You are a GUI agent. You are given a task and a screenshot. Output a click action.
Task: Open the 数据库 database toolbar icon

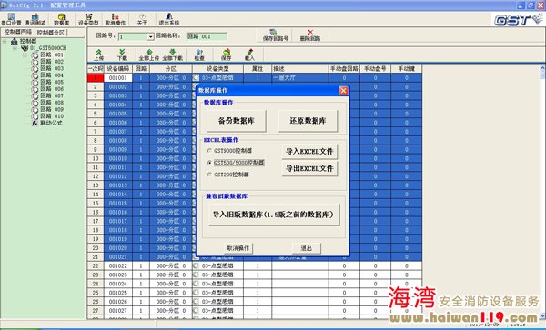(x=62, y=19)
